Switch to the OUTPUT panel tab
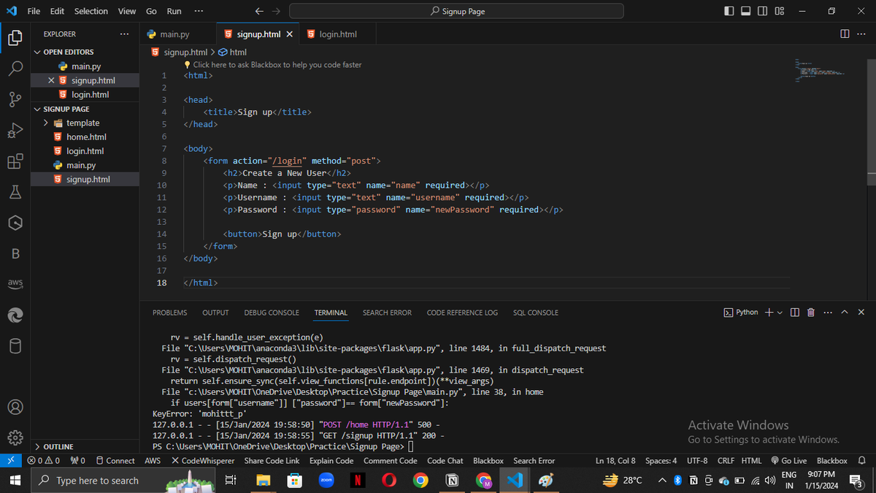The height and width of the screenshot is (493, 876). click(x=215, y=313)
